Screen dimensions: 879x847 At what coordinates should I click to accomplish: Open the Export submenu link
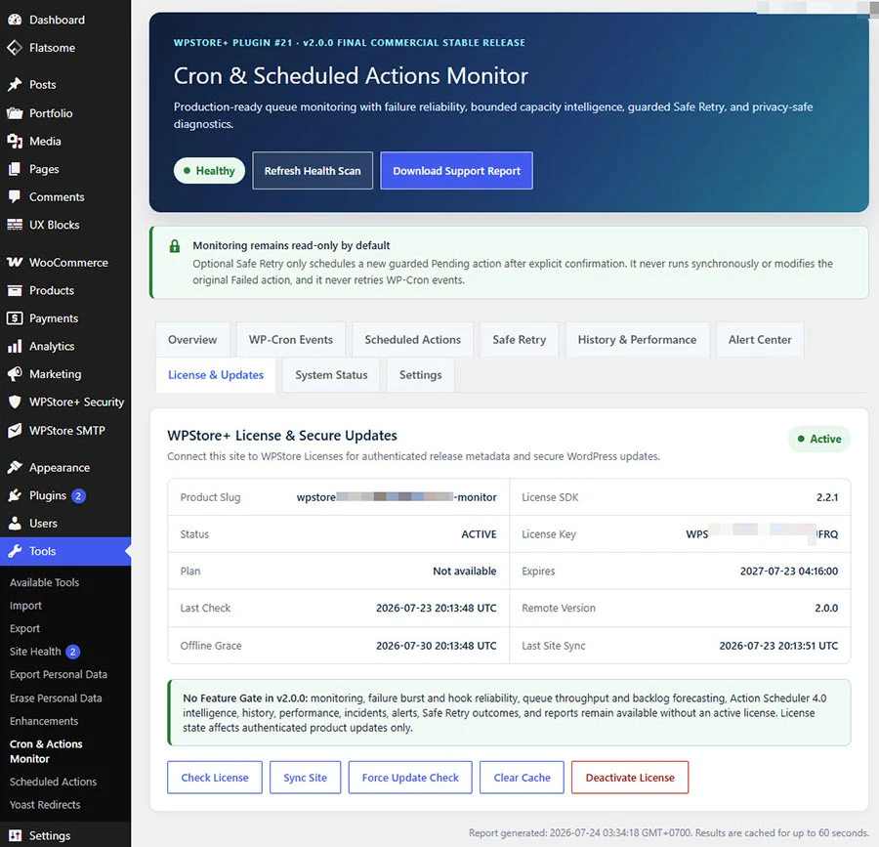coord(24,628)
